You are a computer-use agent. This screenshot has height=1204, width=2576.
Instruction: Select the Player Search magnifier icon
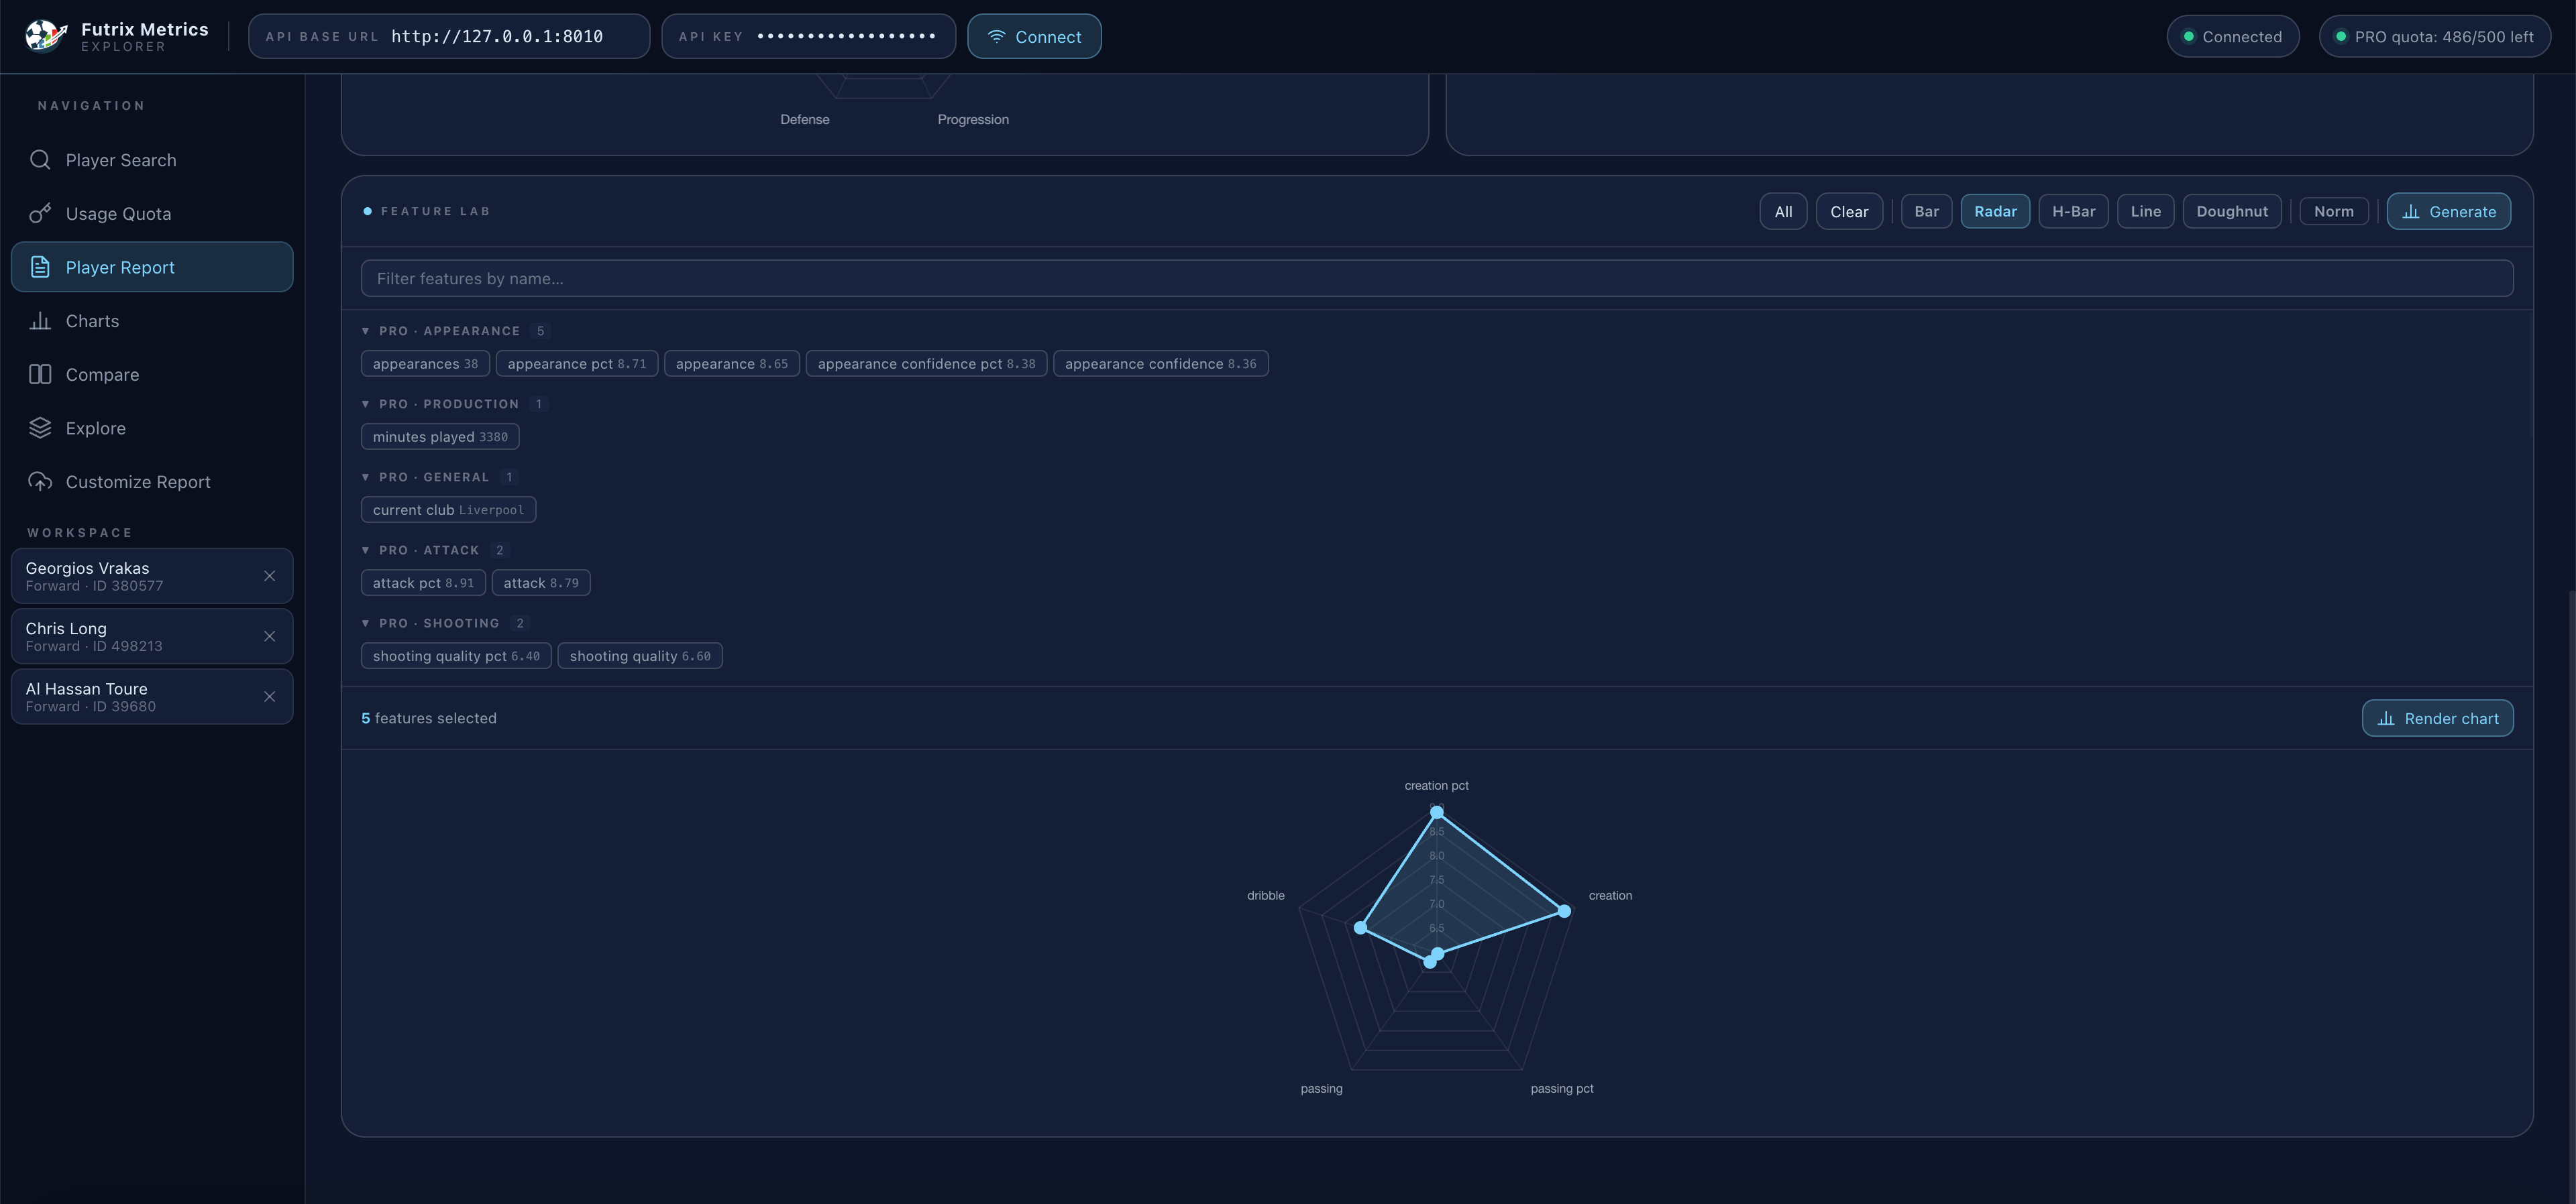click(40, 160)
